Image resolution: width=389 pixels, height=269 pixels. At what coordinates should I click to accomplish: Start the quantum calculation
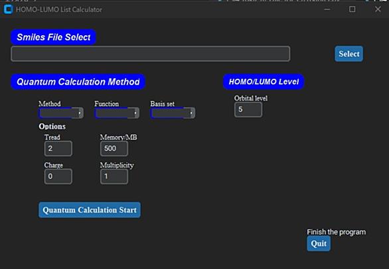90,210
